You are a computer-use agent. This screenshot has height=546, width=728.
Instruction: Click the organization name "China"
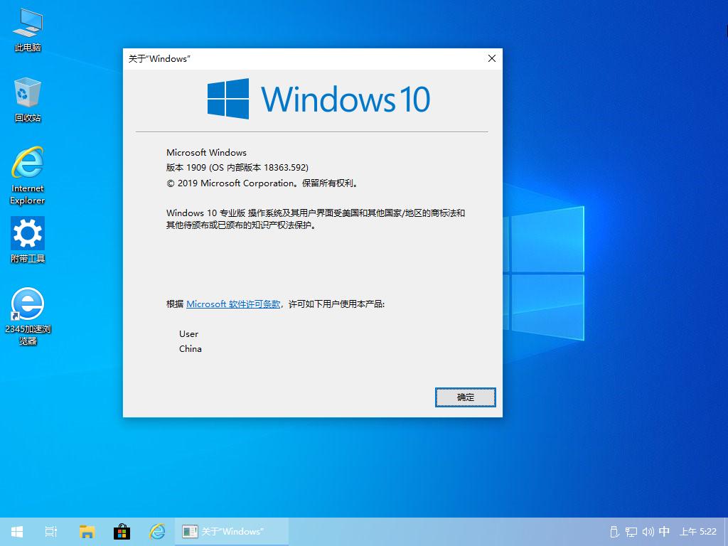click(x=191, y=348)
